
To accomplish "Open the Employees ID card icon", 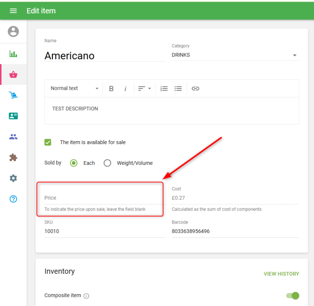I will [x=13, y=116].
